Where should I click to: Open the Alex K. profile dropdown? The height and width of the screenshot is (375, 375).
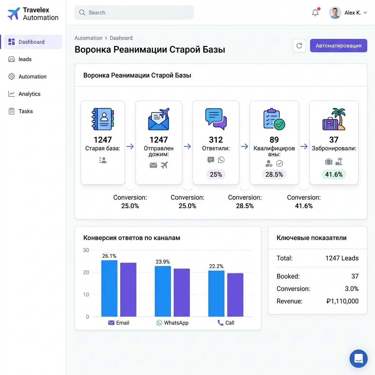pyautogui.click(x=348, y=12)
